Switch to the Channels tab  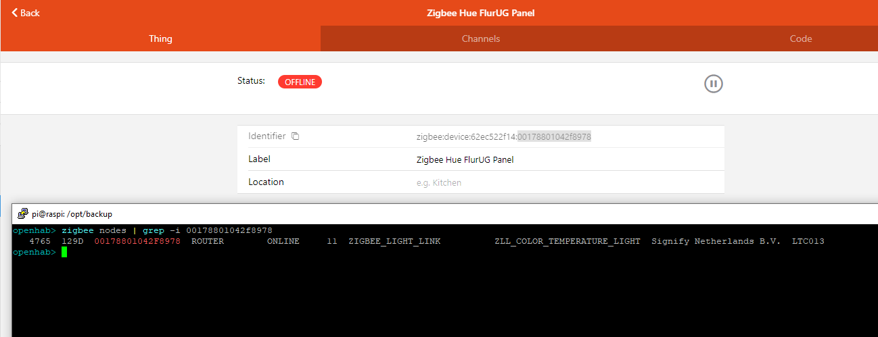pyautogui.click(x=481, y=38)
